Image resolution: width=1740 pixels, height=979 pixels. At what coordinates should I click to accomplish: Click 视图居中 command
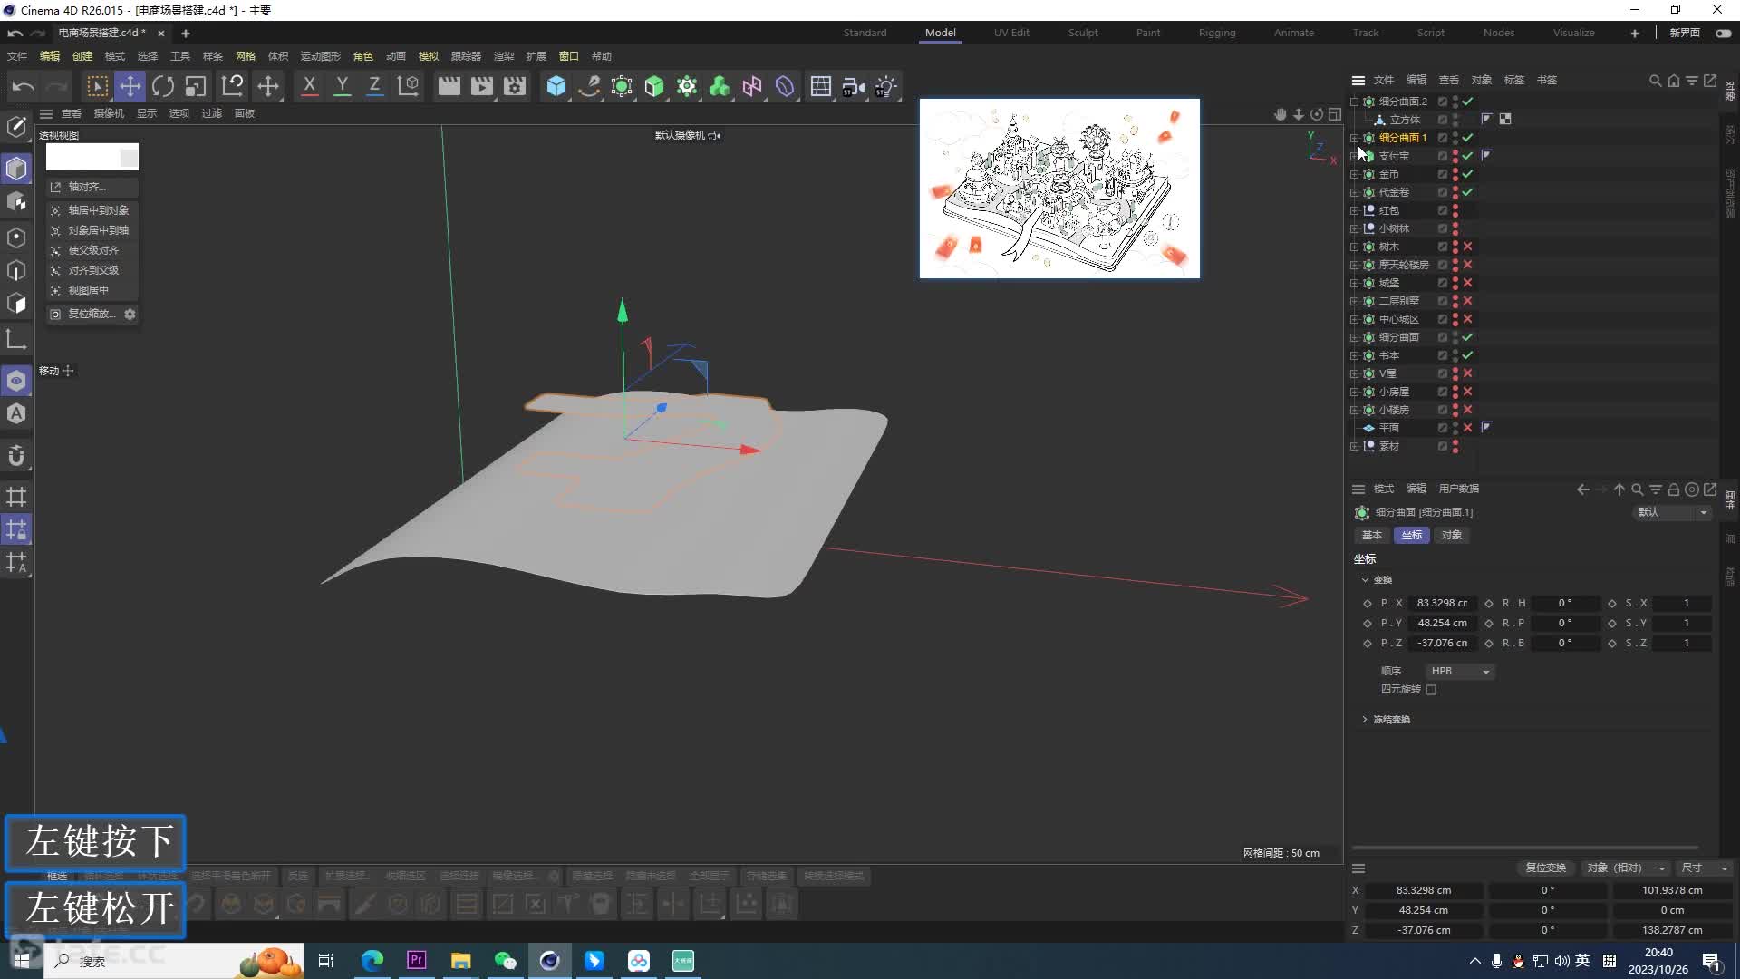pyautogui.click(x=92, y=290)
